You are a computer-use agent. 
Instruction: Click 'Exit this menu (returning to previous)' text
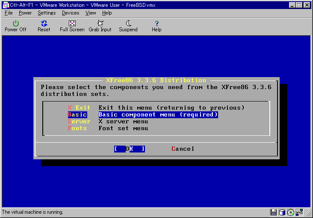click(x=171, y=108)
